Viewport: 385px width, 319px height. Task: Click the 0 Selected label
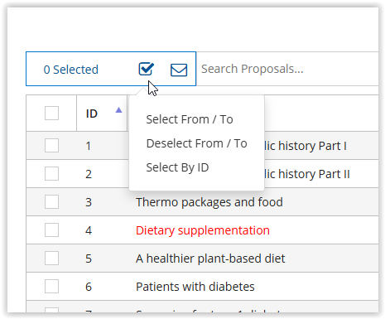coord(71,70)
